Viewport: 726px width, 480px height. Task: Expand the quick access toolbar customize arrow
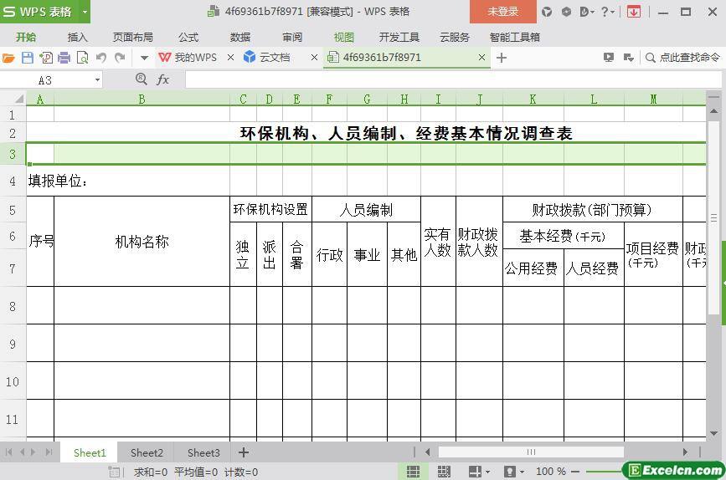144,58
